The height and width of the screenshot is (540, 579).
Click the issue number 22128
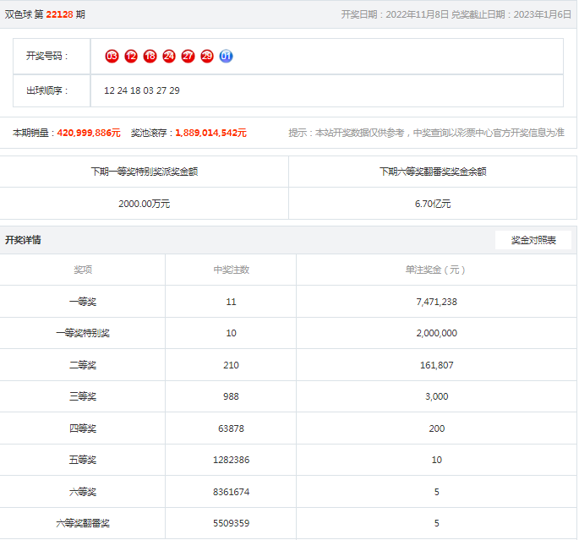[x=59, y=14]
